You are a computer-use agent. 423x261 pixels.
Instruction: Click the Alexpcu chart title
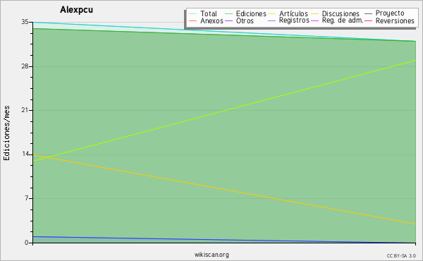(x=76, y=10)
